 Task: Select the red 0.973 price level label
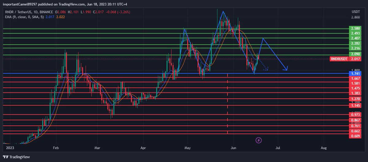tap(355, 115)
